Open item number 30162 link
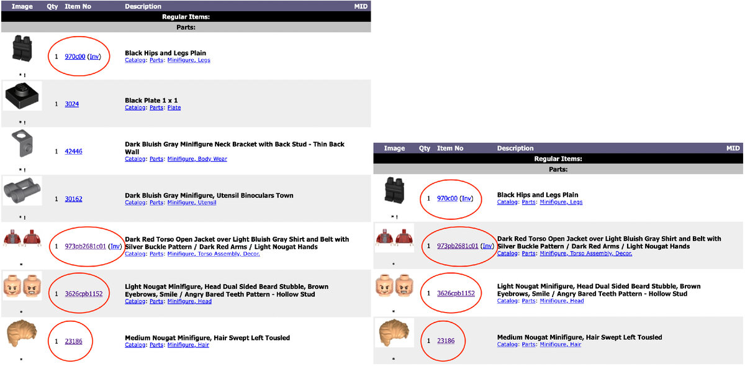 (x=73, y=199)
